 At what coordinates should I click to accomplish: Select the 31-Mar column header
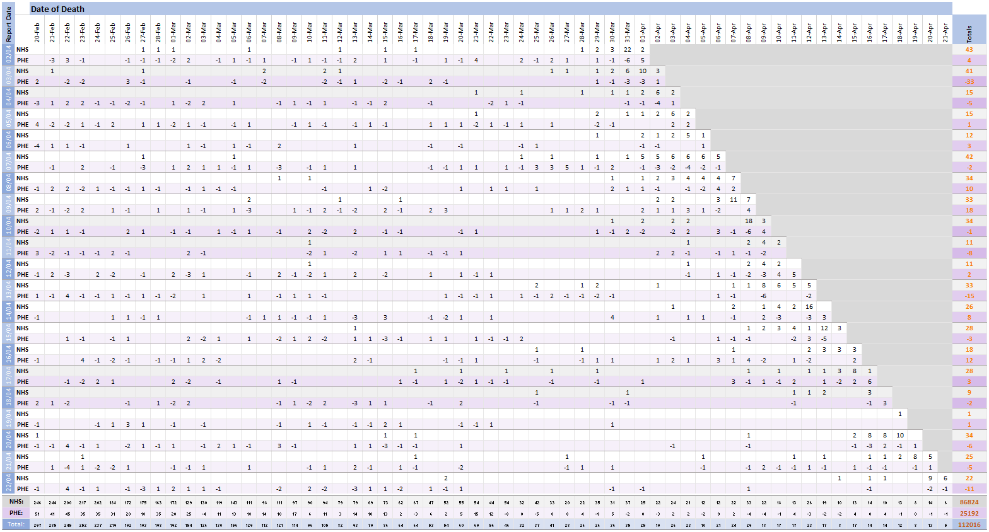[x=628, y=33]
